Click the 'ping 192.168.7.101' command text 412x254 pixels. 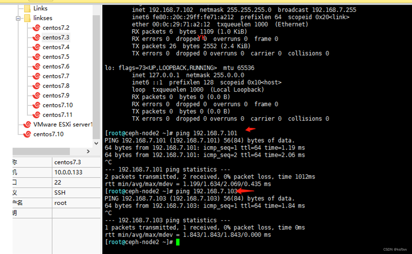coord(207,133)
